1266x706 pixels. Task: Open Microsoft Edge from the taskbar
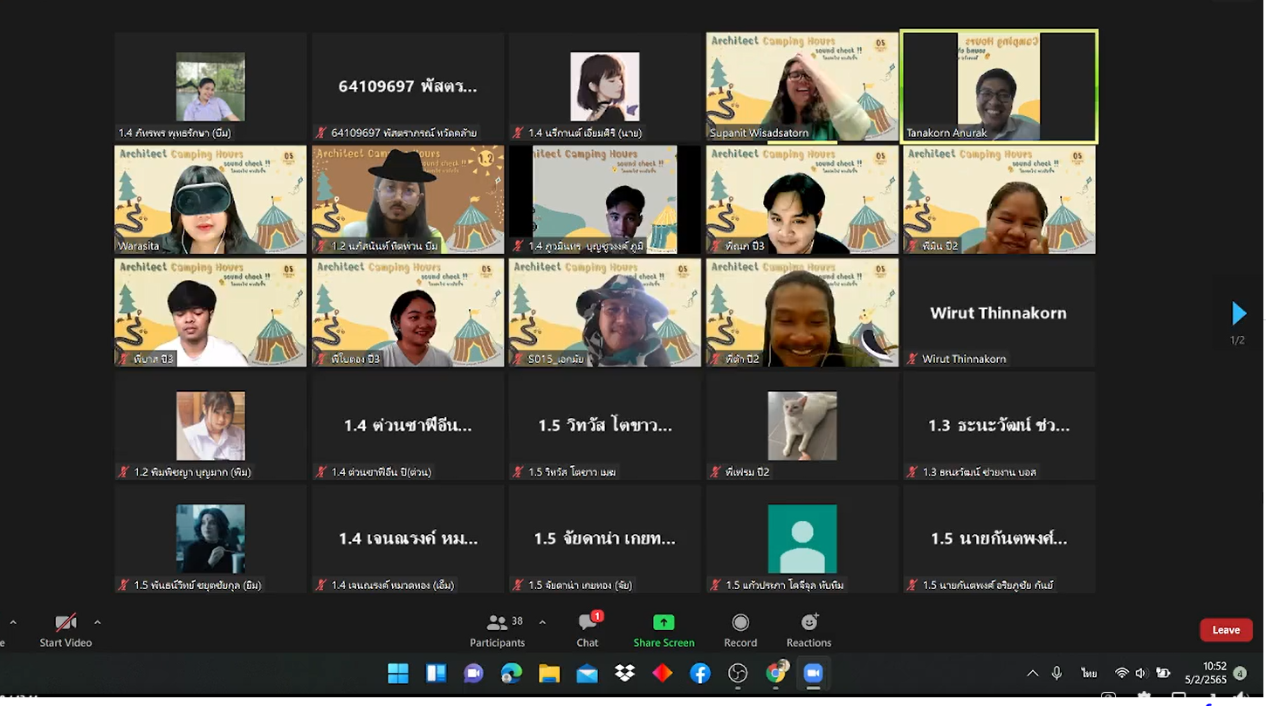pyautogui.click(x=512, y=673)
